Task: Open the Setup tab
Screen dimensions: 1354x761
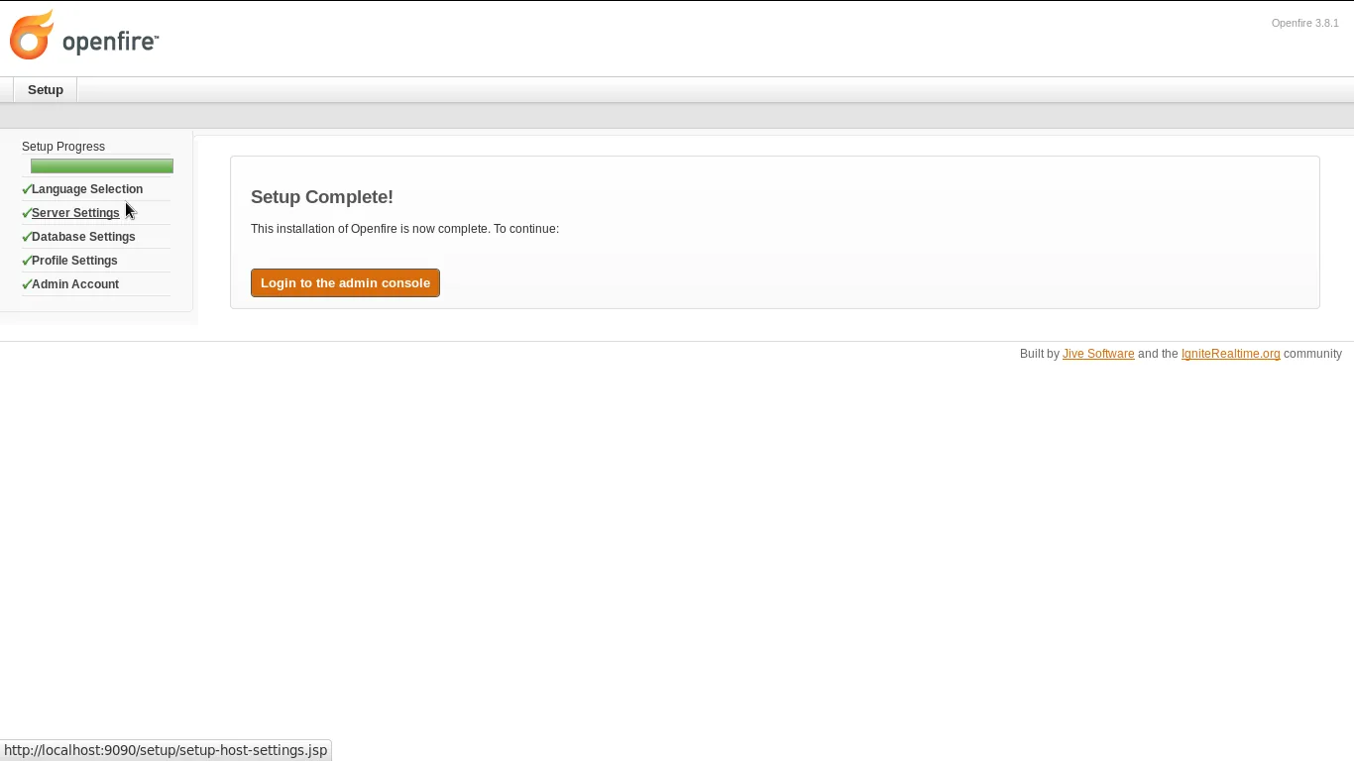Action: coord(46,90)
